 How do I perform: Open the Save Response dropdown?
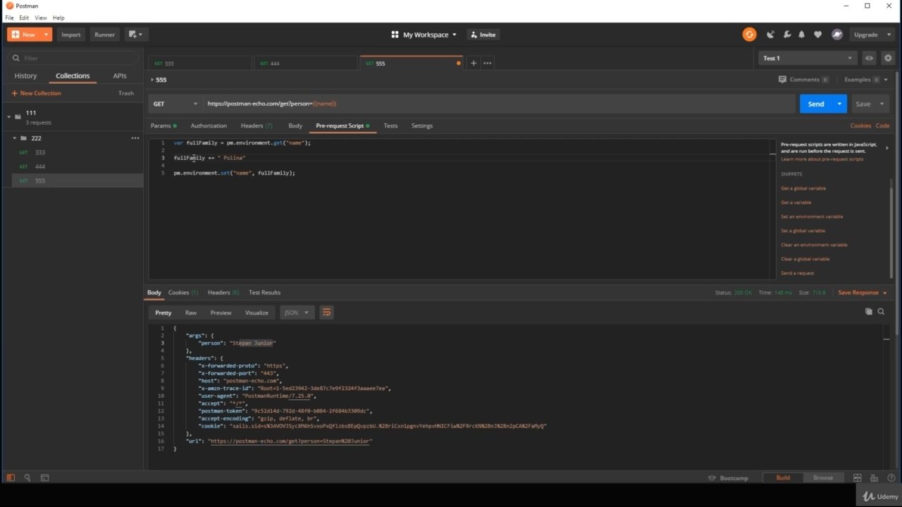point(863,292)
